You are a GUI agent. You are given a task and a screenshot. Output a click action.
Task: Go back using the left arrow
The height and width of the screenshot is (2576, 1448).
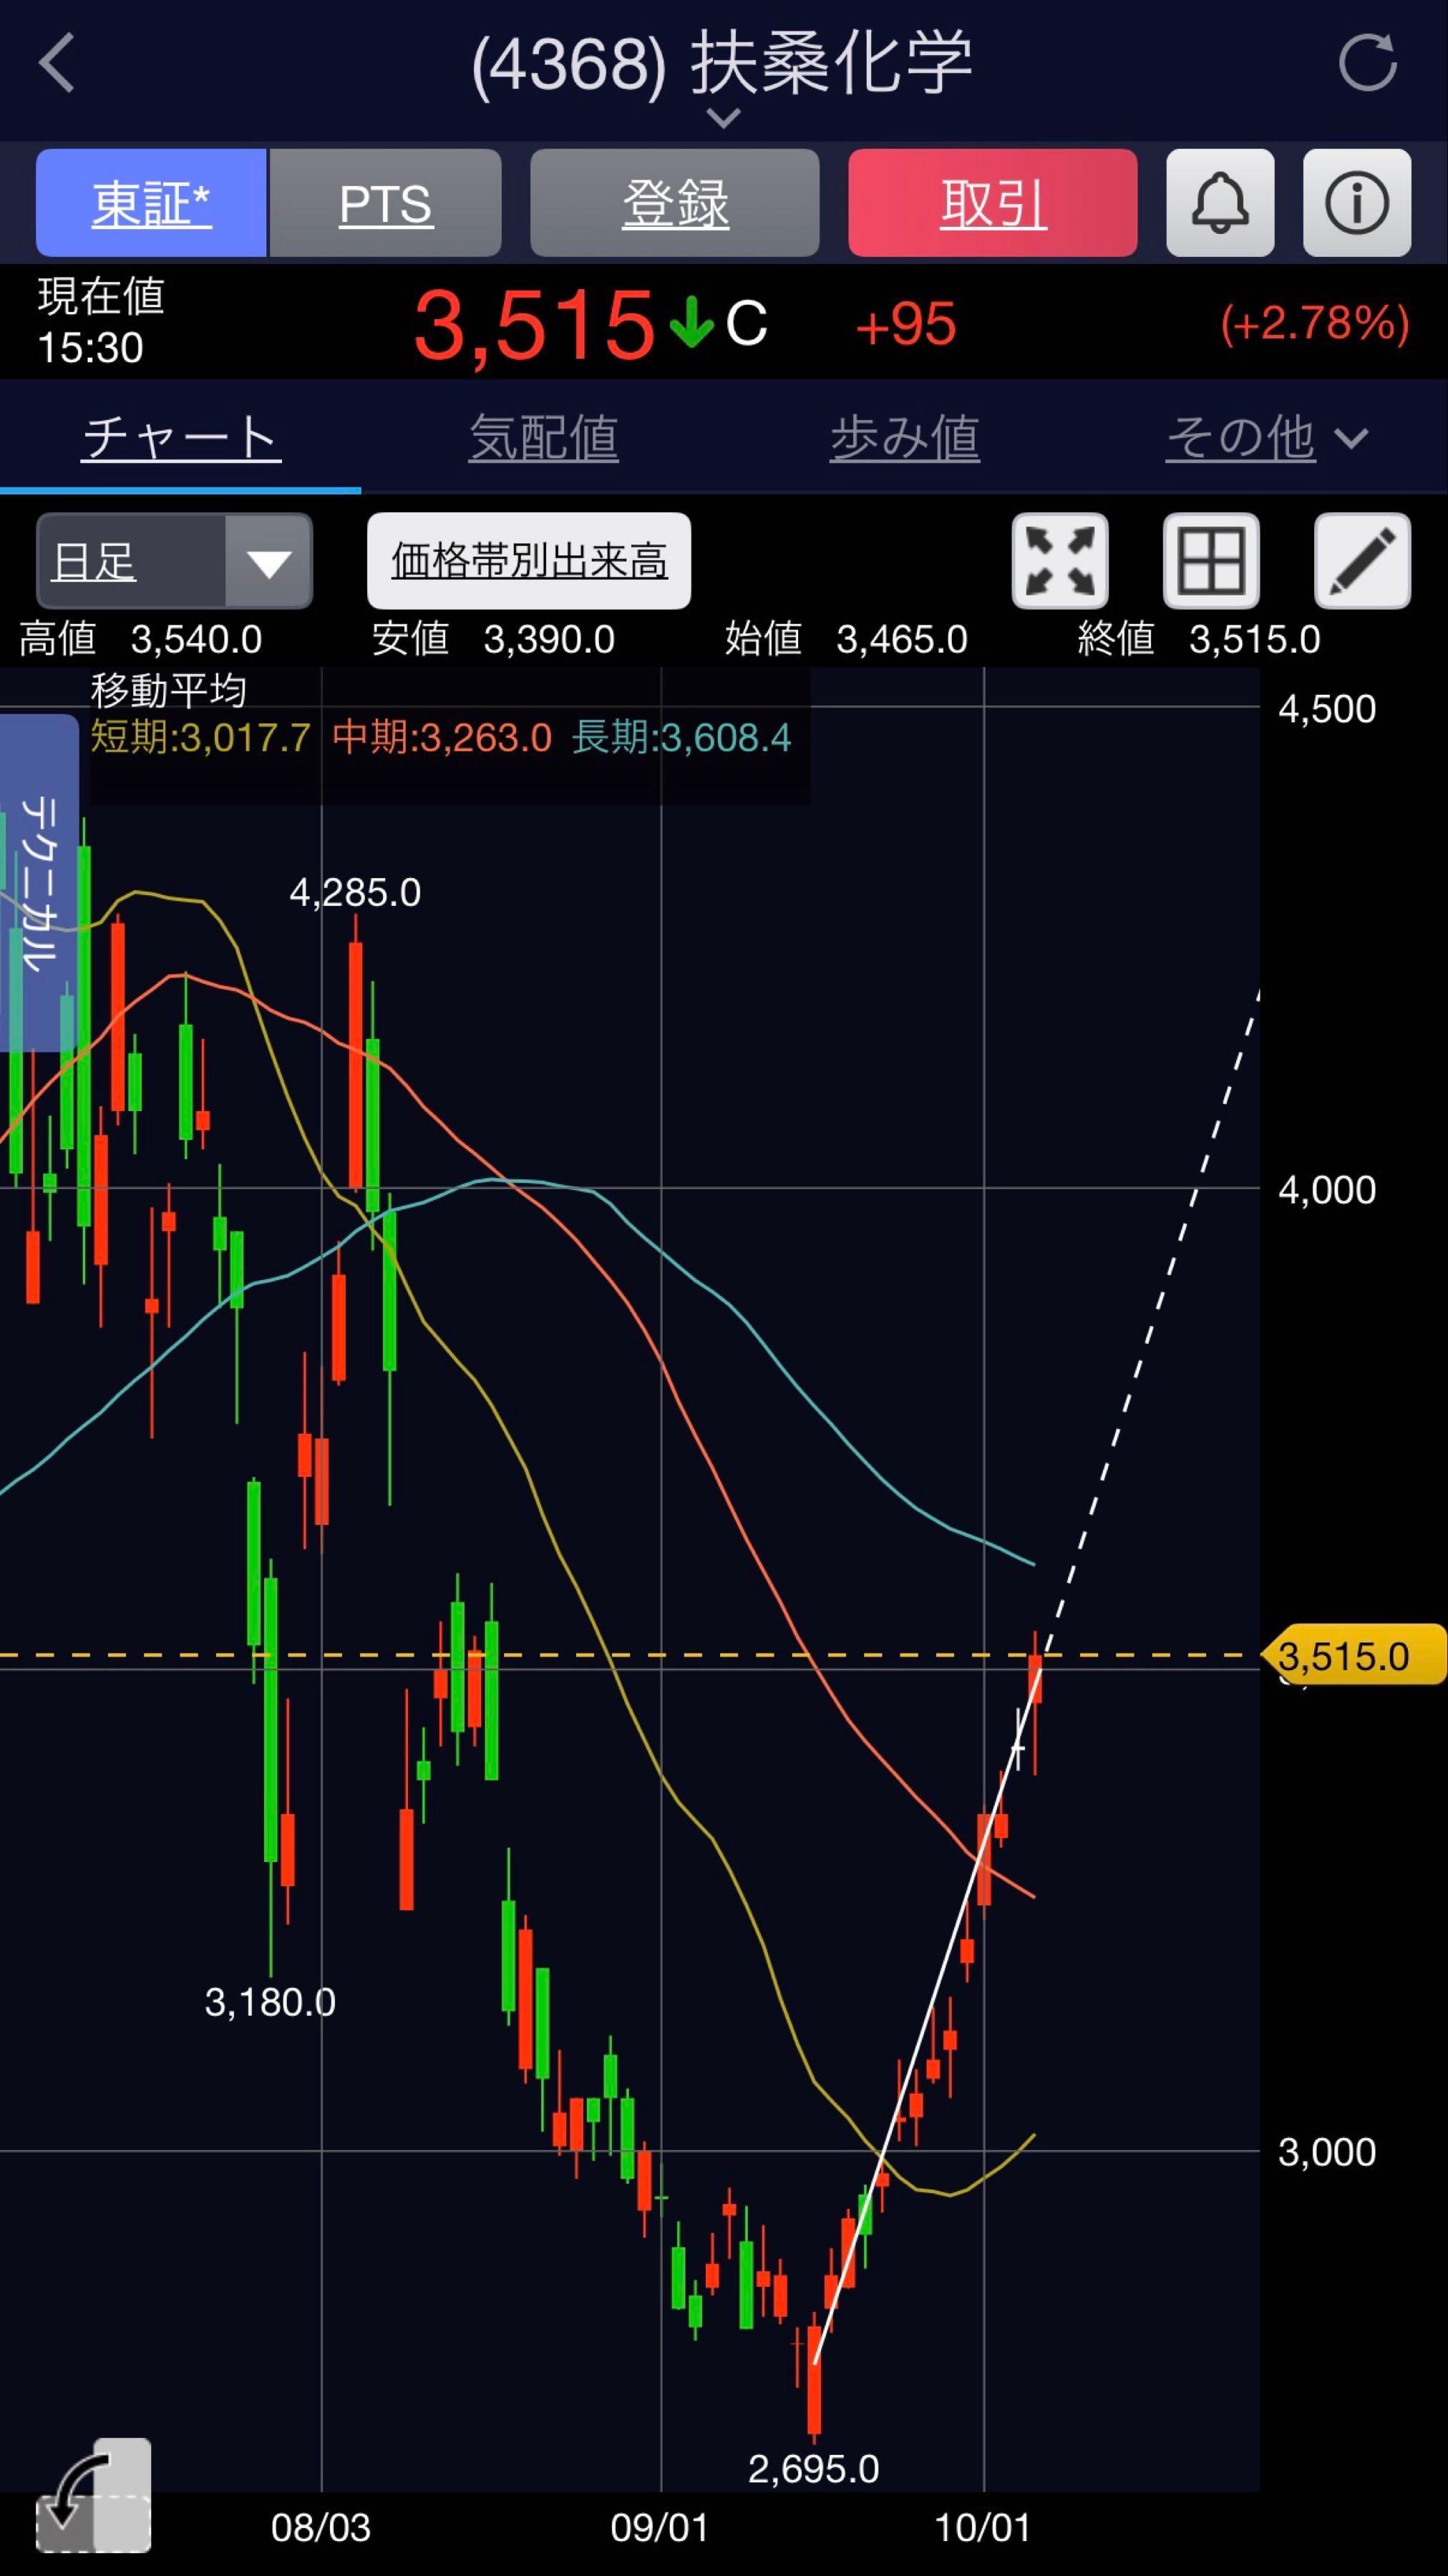(x=57, y=63)
